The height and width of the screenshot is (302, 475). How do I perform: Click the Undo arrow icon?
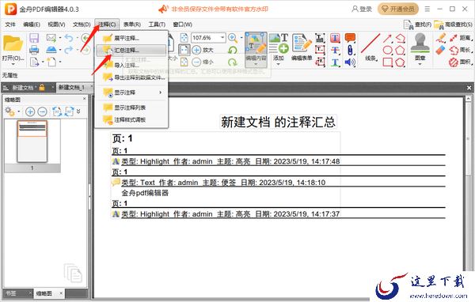[x=69, y=38]
